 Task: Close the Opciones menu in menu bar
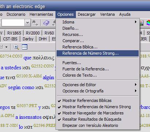[x=66, y=14]
